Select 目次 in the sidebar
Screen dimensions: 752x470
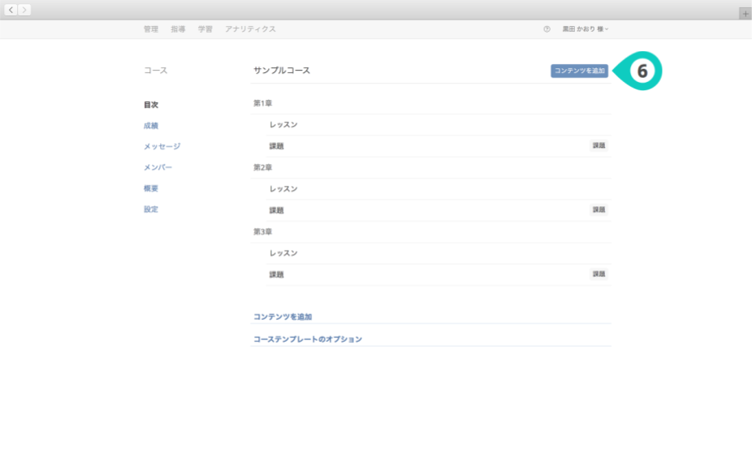(151, 105)
